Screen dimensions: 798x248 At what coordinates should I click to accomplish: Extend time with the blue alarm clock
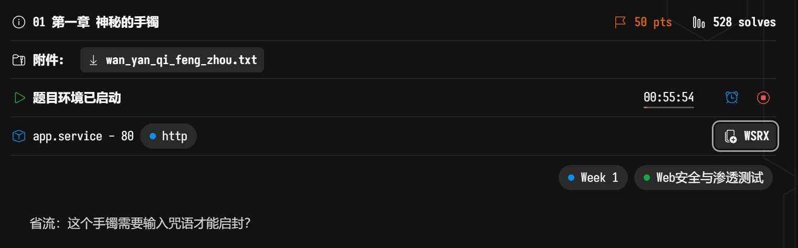[x=731, y=98]
